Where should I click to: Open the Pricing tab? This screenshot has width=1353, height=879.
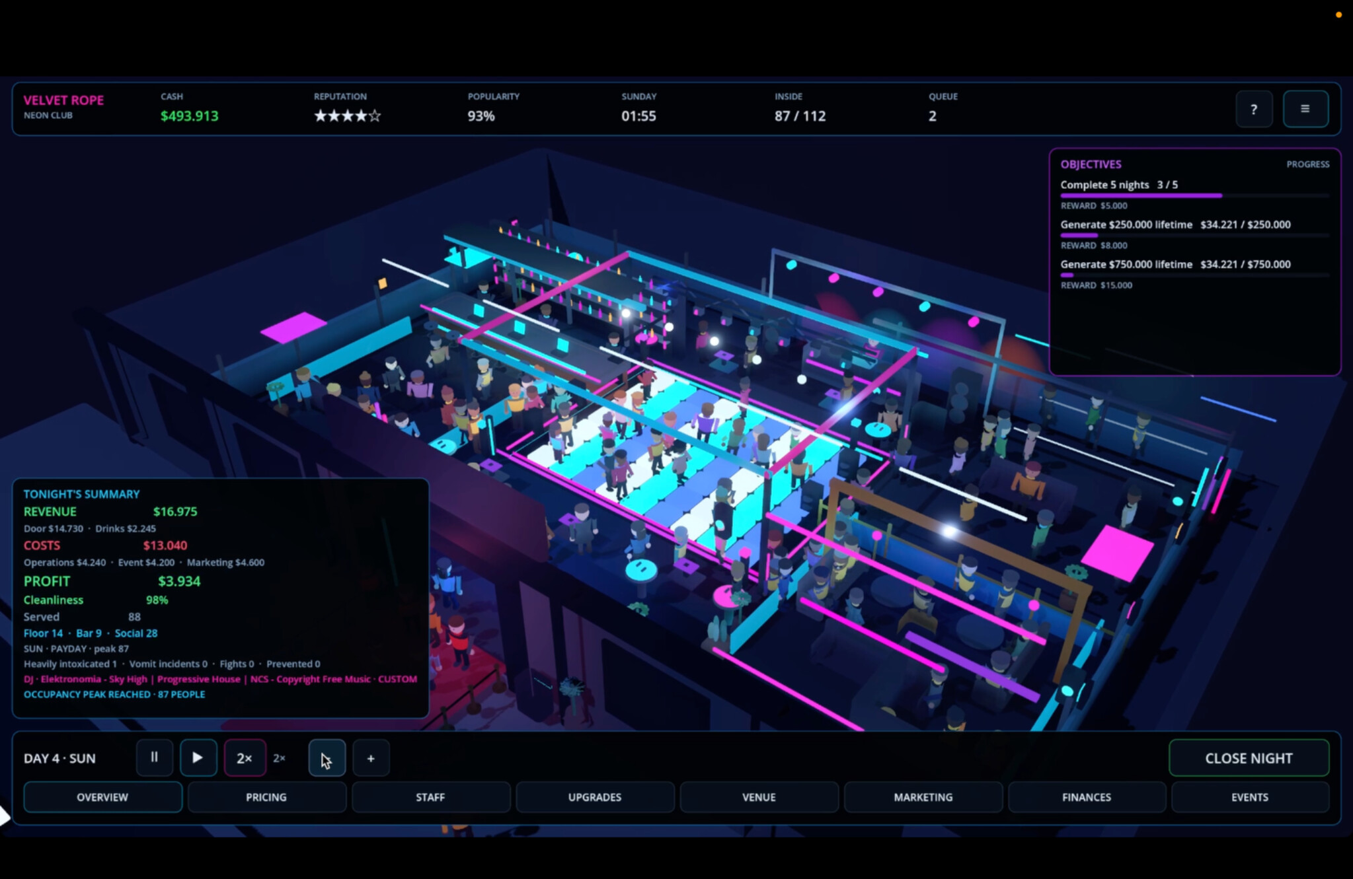pos(266,797)
